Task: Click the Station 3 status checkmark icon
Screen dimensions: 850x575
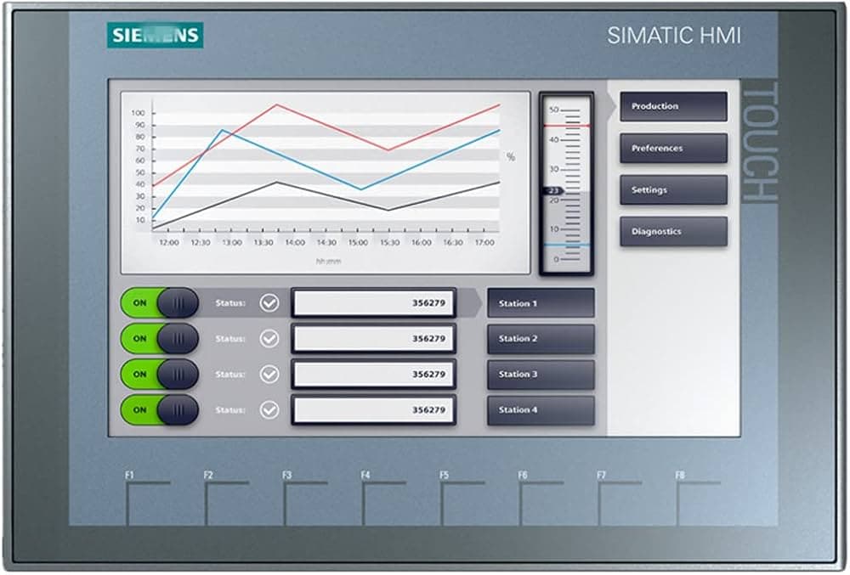Action: tap(269, 375)
